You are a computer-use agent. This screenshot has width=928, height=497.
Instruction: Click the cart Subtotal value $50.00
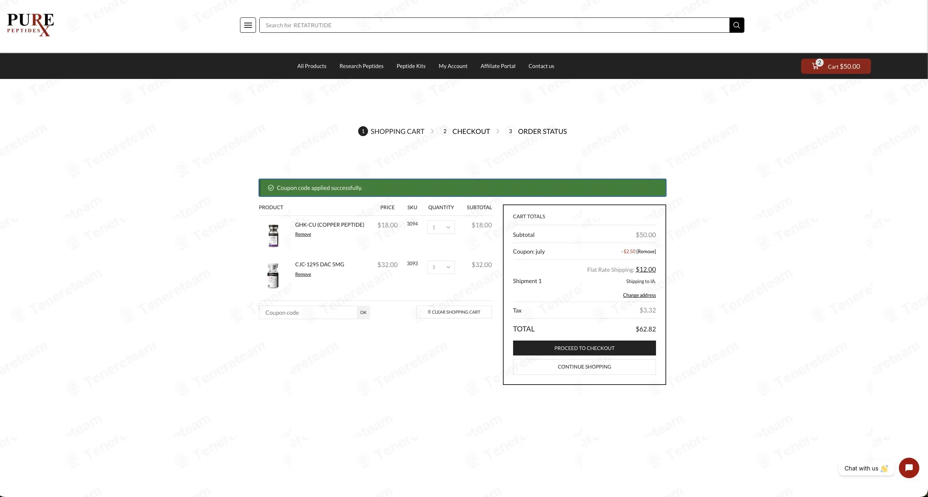coord(646,235)
